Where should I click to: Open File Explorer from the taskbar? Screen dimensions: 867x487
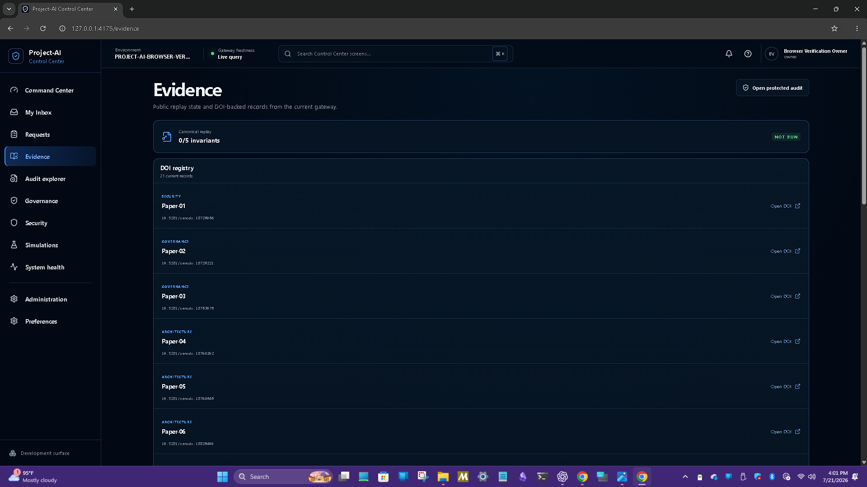pyautogui.click(x=443, y=477)
